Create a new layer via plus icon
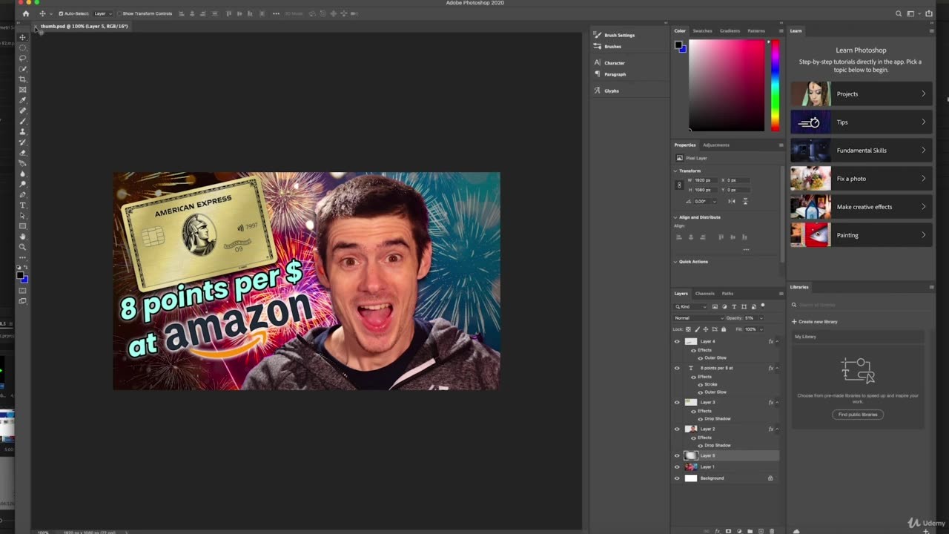 pos(761,531)
